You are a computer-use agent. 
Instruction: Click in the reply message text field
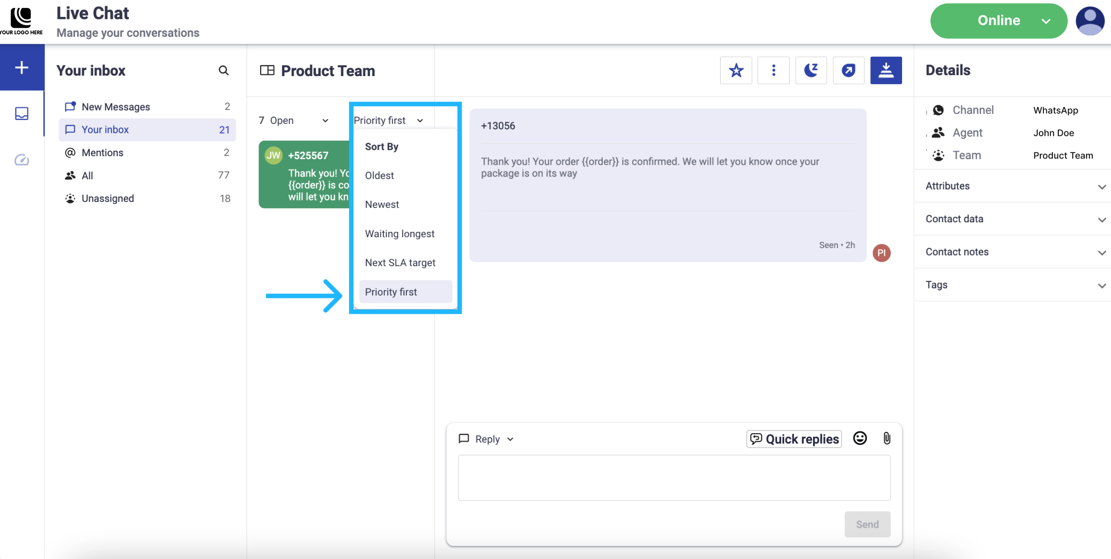674,477
